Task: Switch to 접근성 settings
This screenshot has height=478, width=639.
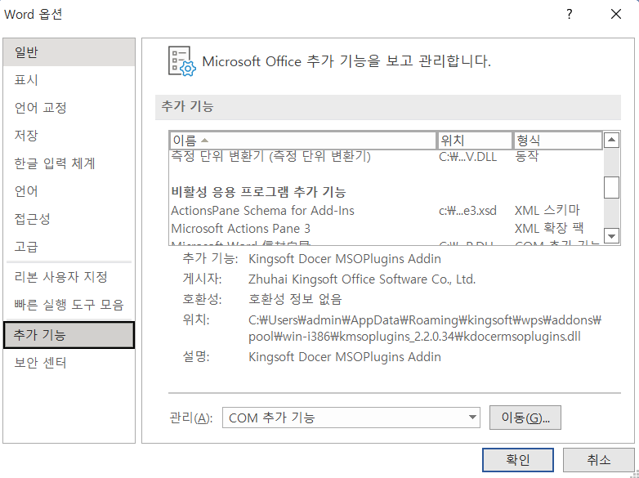Action: coord(69,218)
